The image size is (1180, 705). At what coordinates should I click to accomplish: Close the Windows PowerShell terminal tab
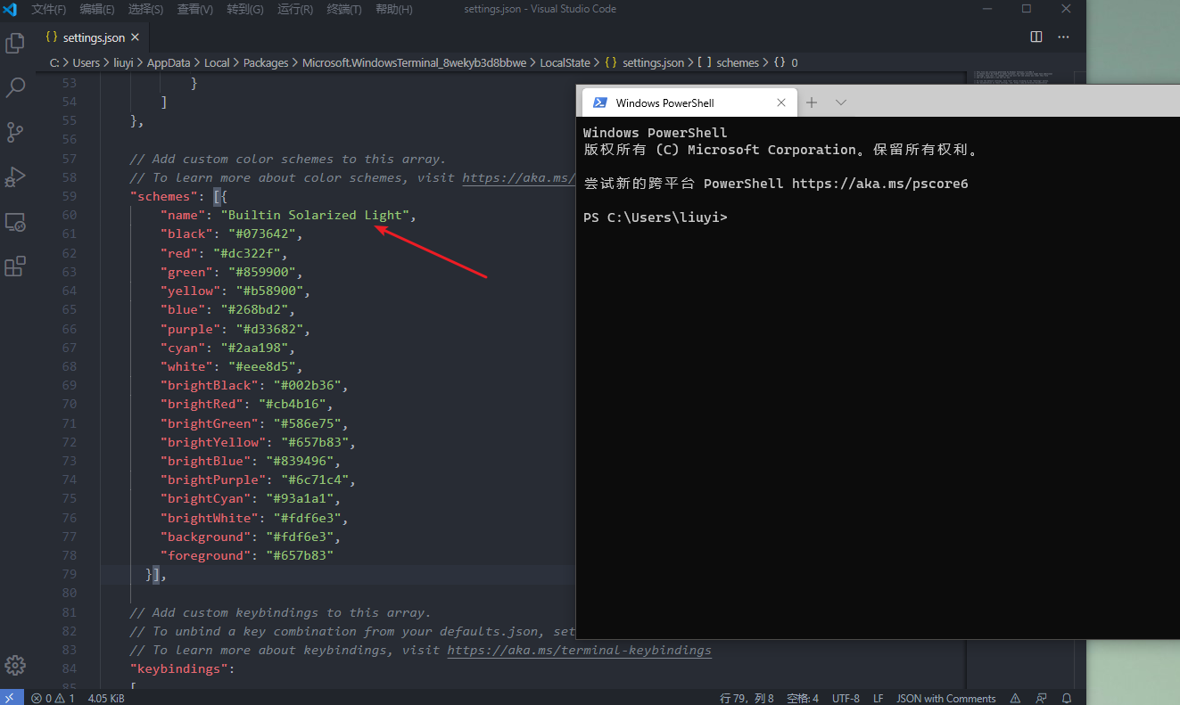click(781, 102)
